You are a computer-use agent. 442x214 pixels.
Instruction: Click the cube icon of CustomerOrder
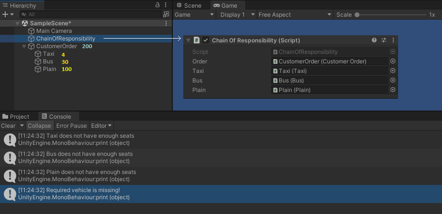pos(32,46)
